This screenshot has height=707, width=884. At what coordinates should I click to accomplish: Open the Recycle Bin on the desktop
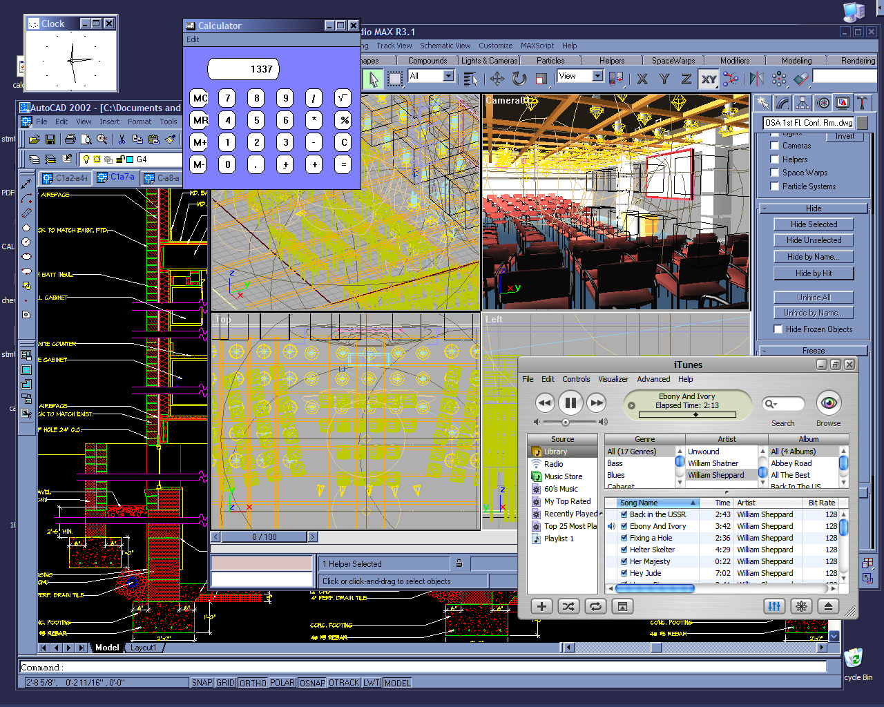click(x=854, y=657)
